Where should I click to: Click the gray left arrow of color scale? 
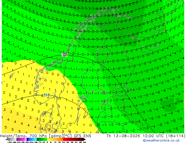click(7, 139)
